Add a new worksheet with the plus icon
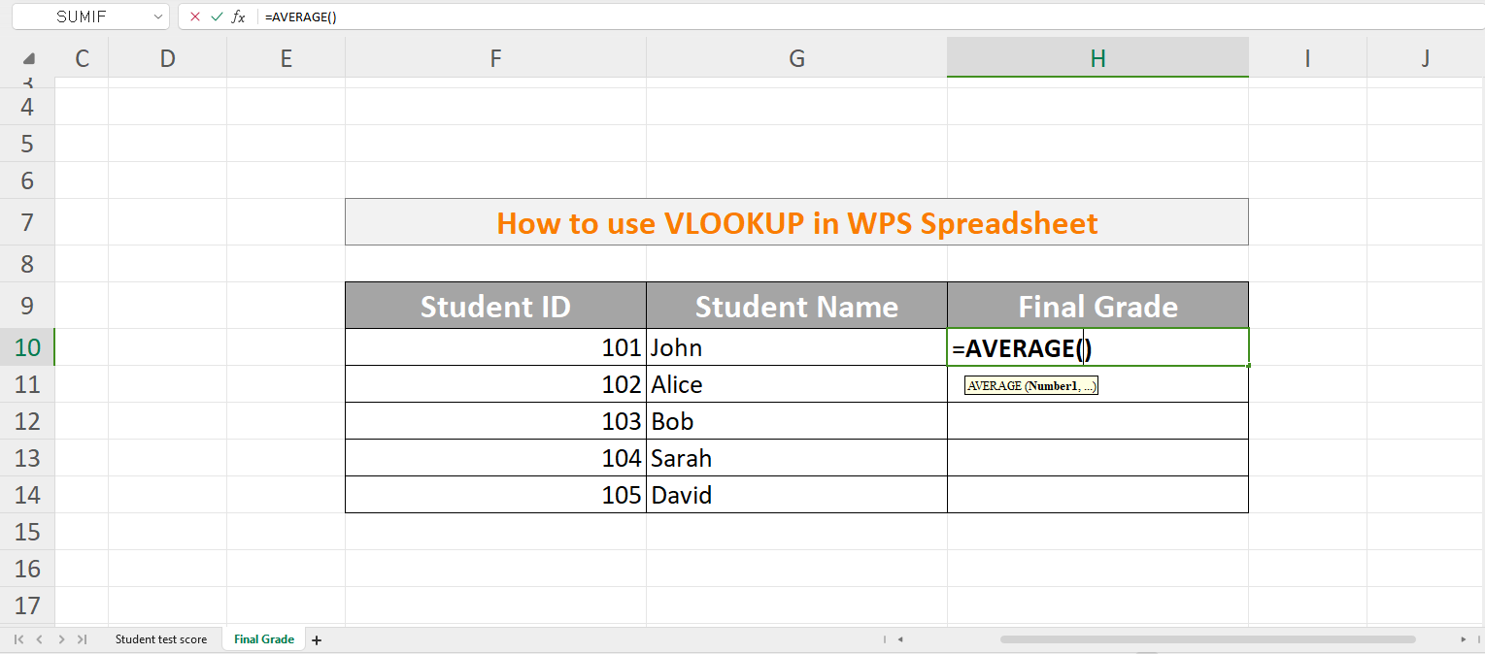 point(317,638)
